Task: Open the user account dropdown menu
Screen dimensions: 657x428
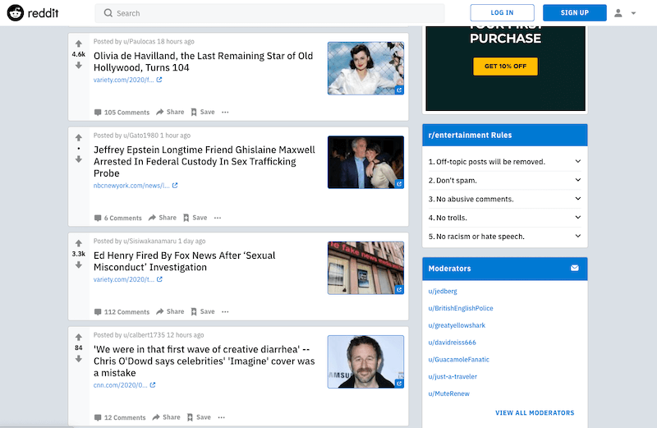Action: click(625, 13)
